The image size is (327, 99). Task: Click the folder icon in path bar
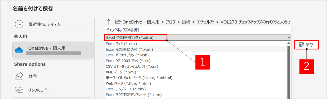(x=118, y=22)
